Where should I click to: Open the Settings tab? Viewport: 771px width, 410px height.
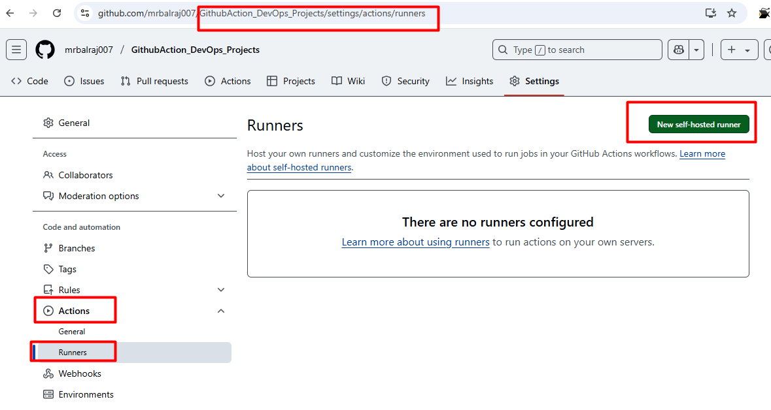click(x=534, y=81)
